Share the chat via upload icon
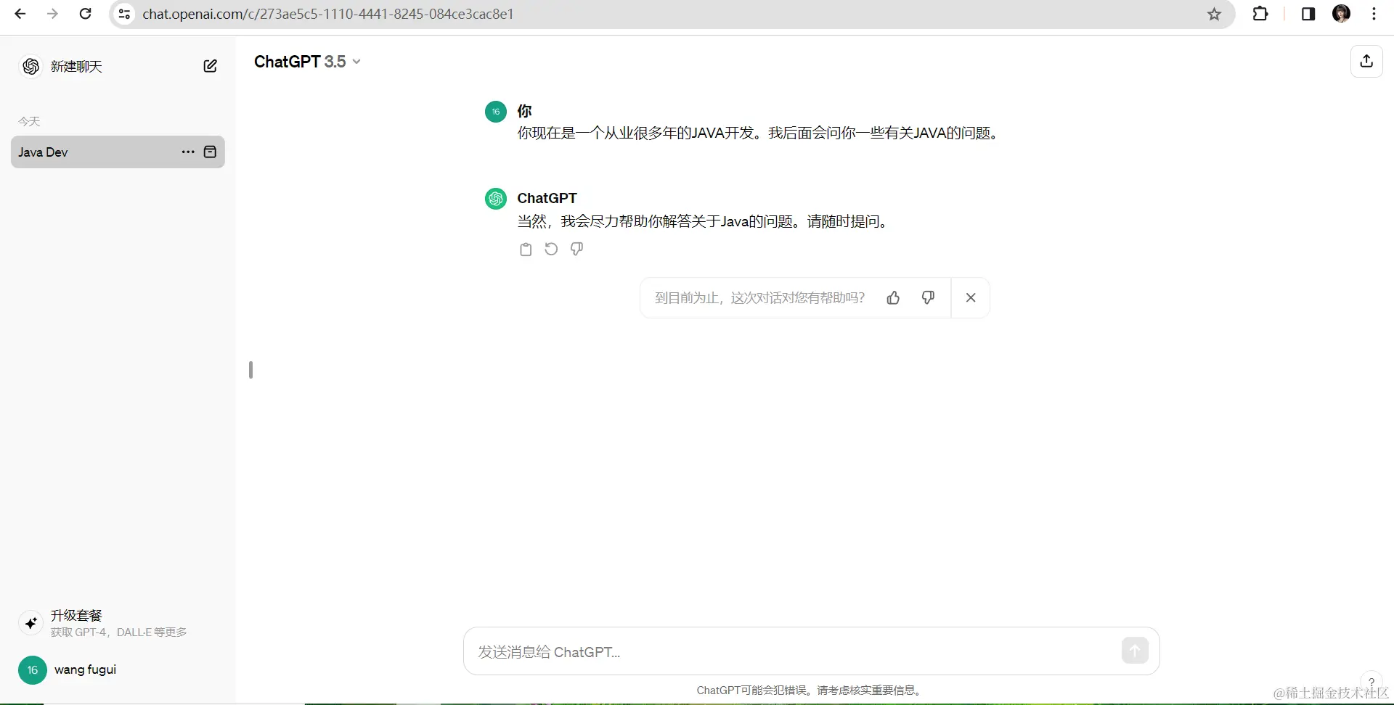Image resolution: width=1394 pixels, height=705 pixels. point(1366,61)
